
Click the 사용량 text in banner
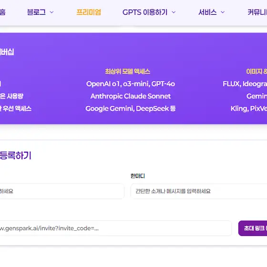coord(15,96)
